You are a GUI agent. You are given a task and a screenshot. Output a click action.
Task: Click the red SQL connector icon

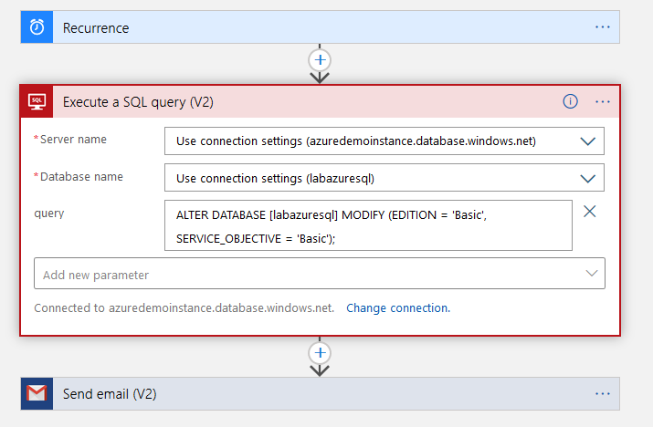pyautogui.click(x=37, y=102)
